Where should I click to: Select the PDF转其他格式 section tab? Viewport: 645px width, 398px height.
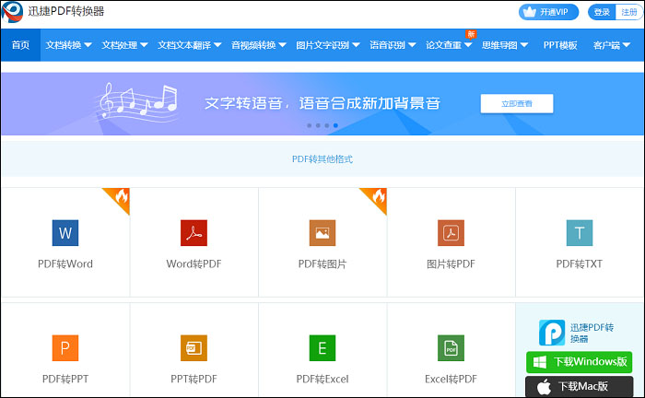click(x=322, y=159)
